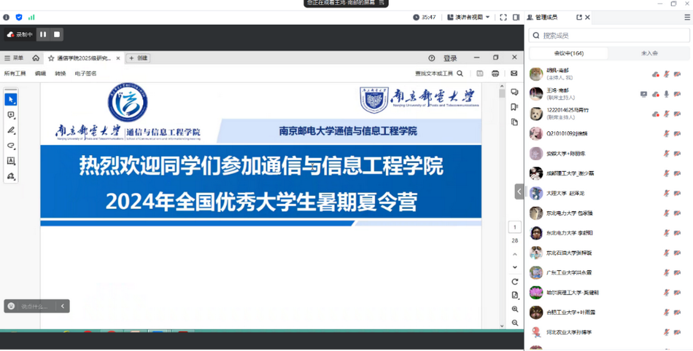Enter fullscreen mode in meeting window
This screenshot has height=351, width=693.
pyautogui.click(x=503, y=17)
